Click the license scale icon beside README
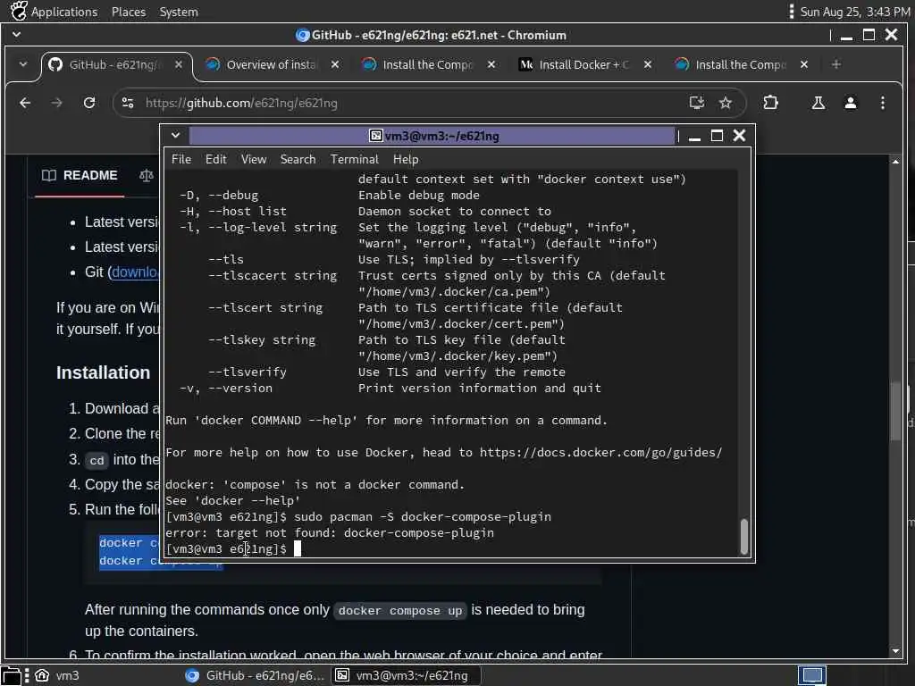This screenshot has width=915, height=686. (147, 176)
